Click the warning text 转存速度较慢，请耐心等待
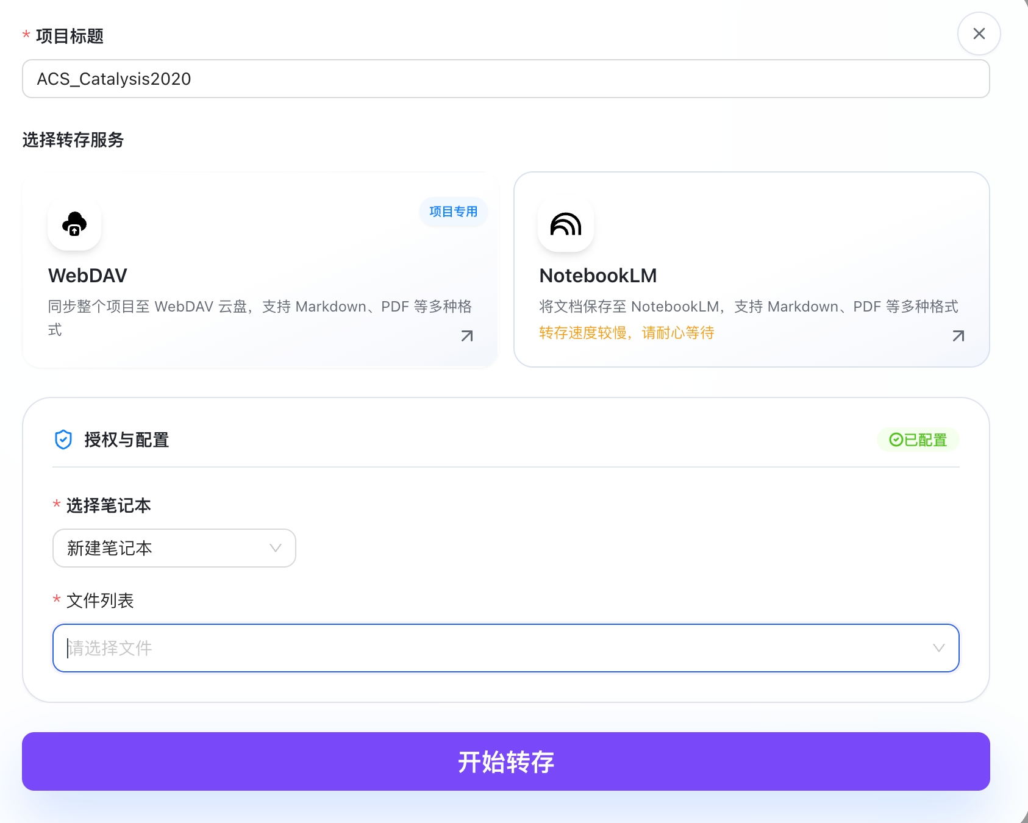 click(627, 333)
